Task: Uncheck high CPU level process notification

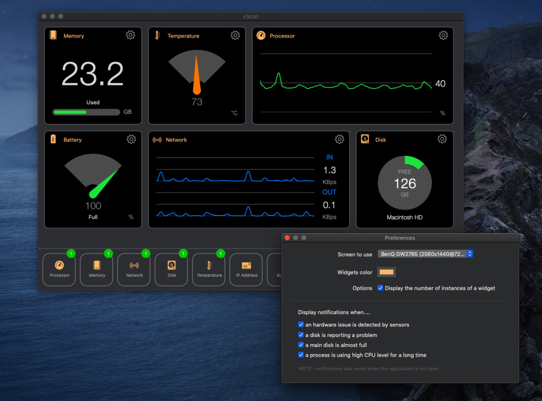Action: [301, 355]
